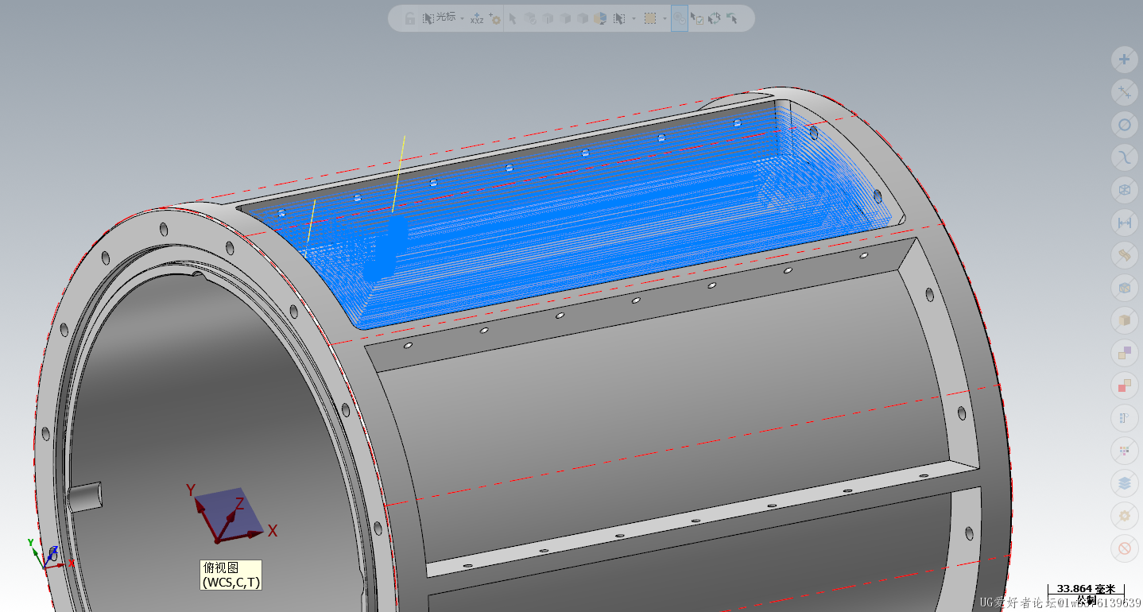This screenshot has height=612, width=1143.
Task: Click the list-with-flag filter icon
Action: tap(1124, 418)
